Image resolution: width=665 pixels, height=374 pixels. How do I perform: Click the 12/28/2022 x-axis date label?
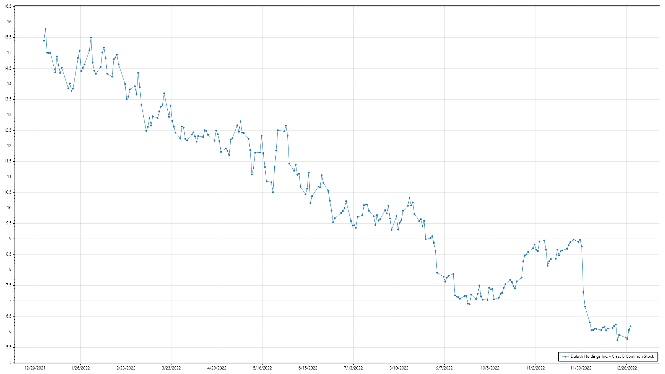click(x=626, y=368)
